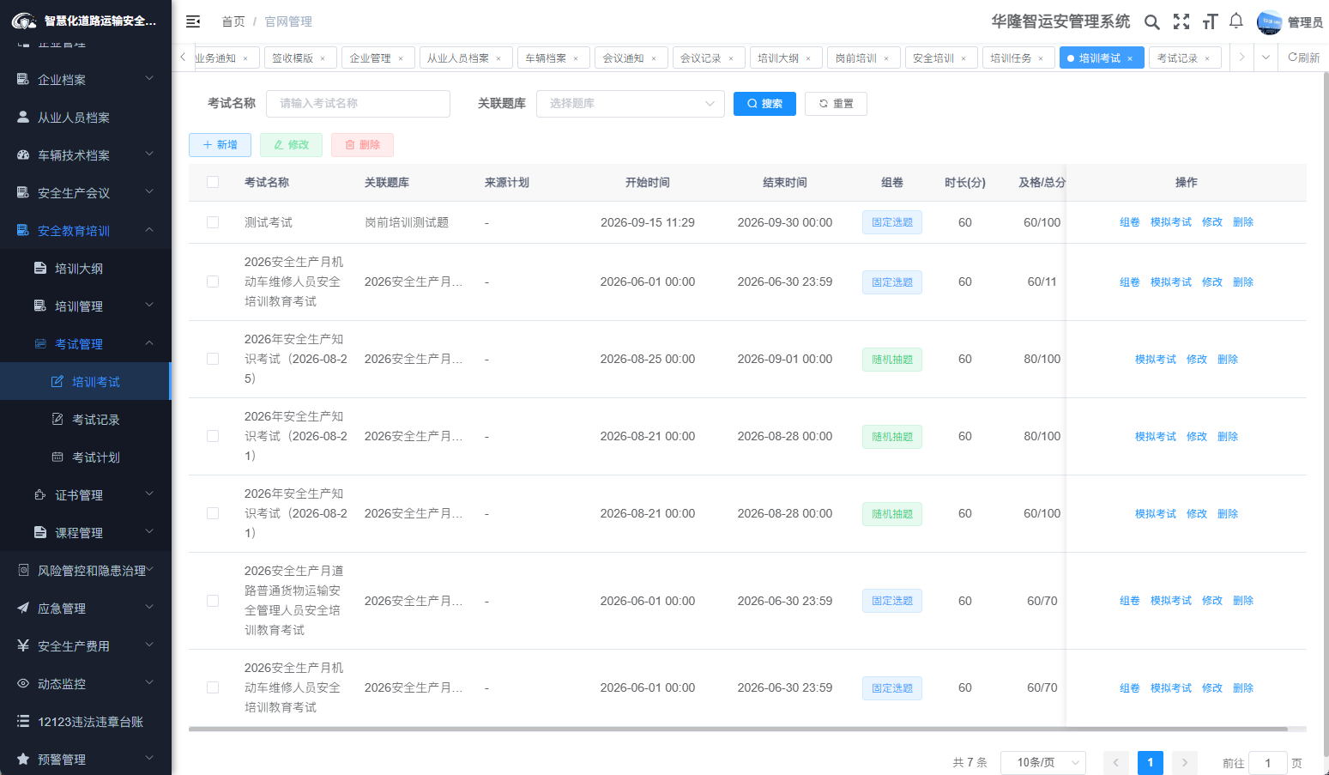Focus the 考试名称 search input

coord(358,103)
